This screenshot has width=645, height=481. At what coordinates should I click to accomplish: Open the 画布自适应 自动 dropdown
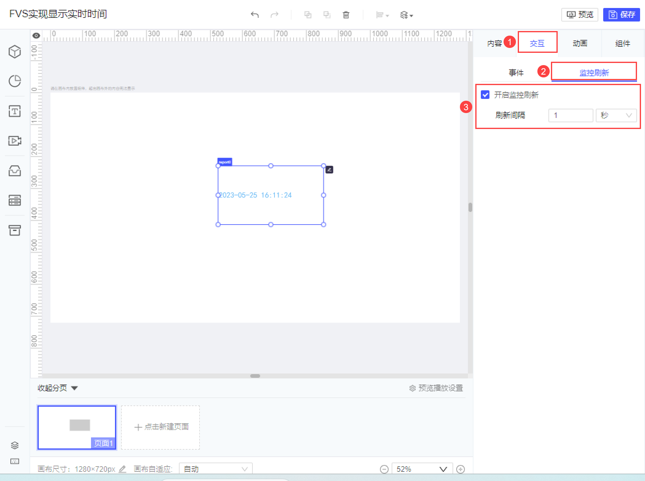tap(216, 469)
